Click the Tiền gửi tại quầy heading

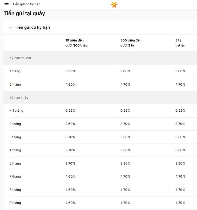coord(24,13)
